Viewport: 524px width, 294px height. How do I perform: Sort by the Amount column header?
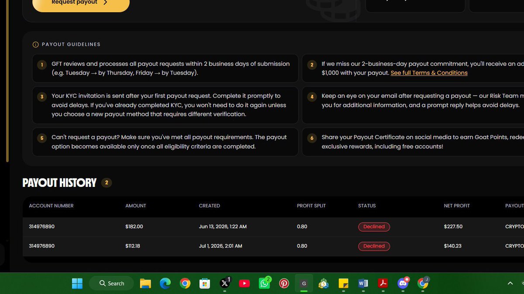pyautogui.click(x=136, y=206)
